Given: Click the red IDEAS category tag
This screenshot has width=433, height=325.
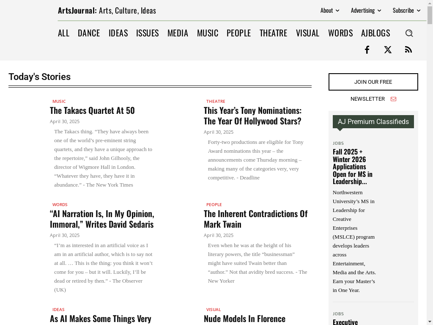Looking at the screenshot, I should coord(58,309).
